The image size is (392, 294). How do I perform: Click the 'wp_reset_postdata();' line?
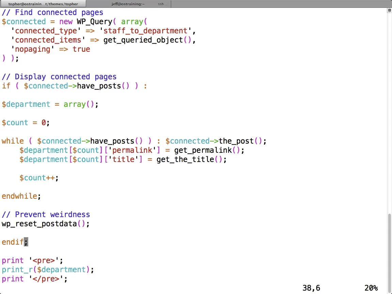(46, 224)
